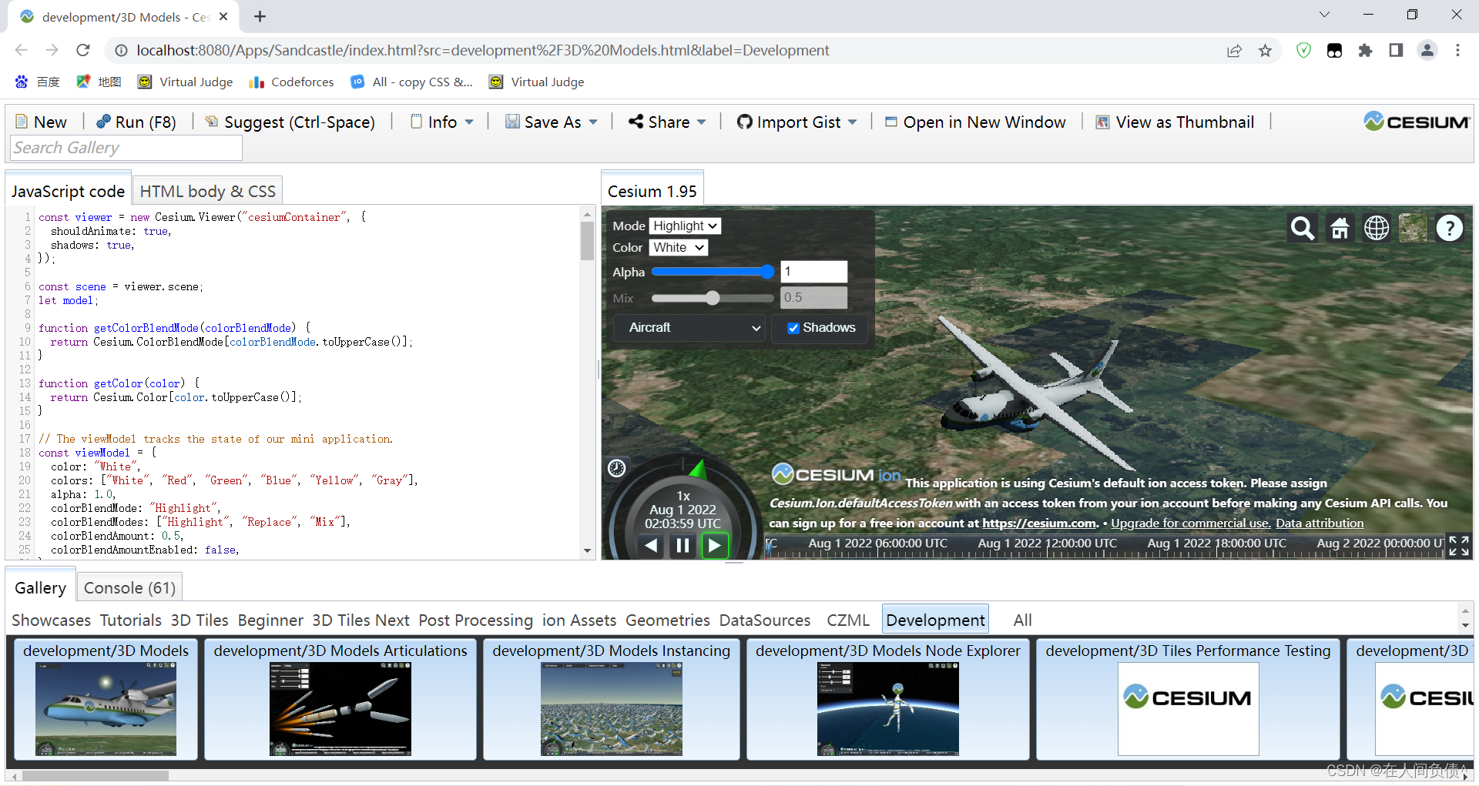The image size is (1479, 786).
Task: Click the Mix slider handle
Action: [713, 298]
